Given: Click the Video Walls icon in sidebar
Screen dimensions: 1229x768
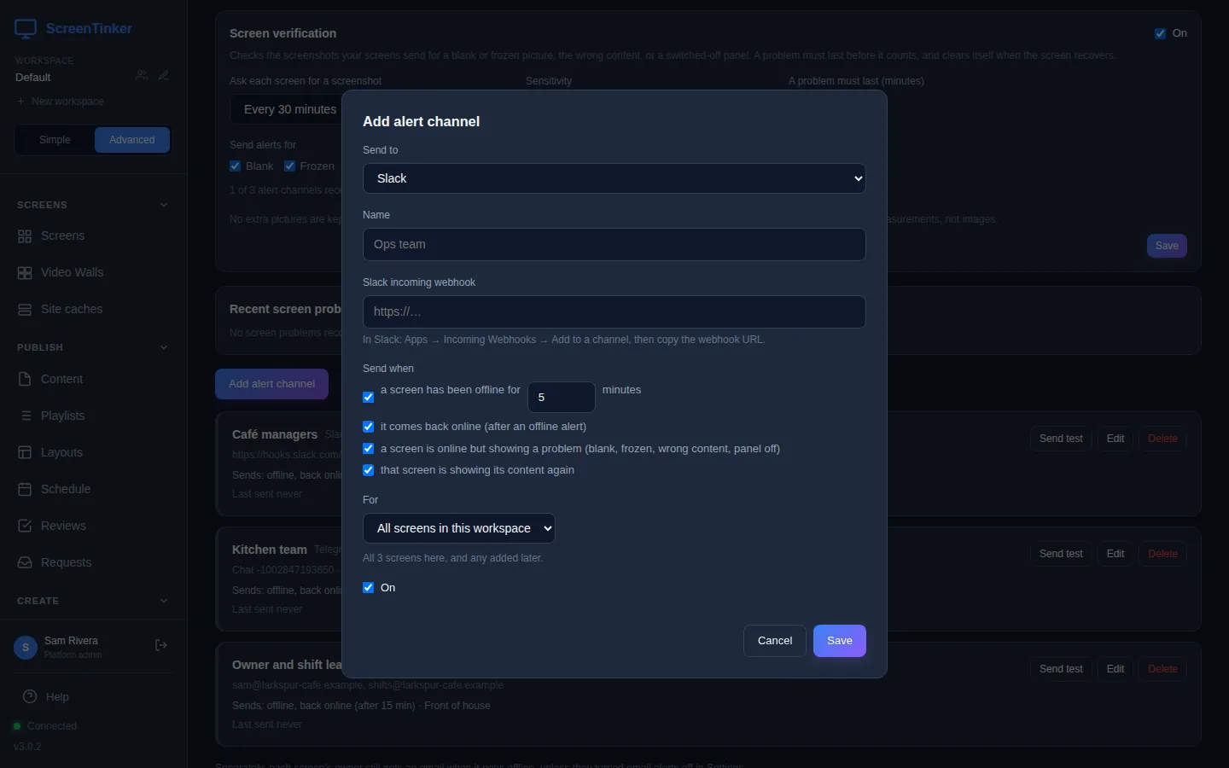Looking at the screenshot, I should tap(25, 273).
